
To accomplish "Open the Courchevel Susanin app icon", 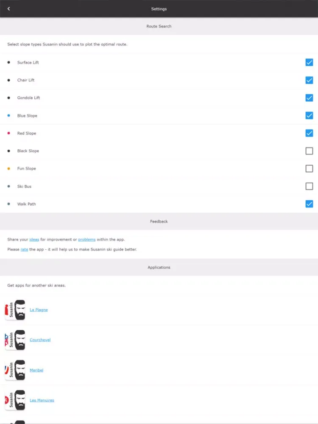I will point(15,340).
